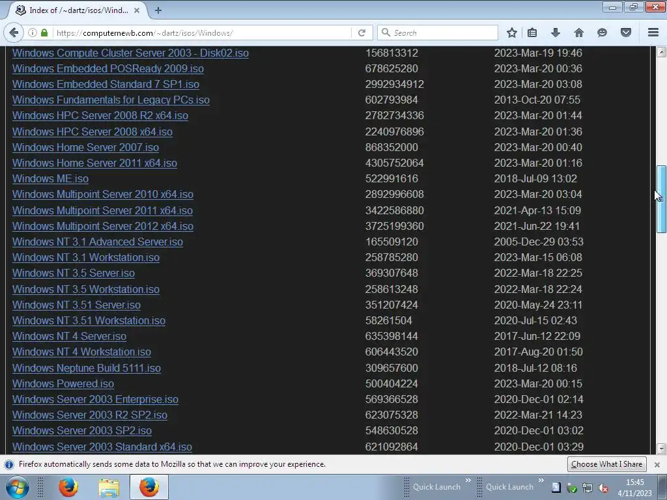The width and height of the screenshot is (667, 500).
Task: Open Windows NT 3.1 Advanced Server.iso
Action: point(98,242)
